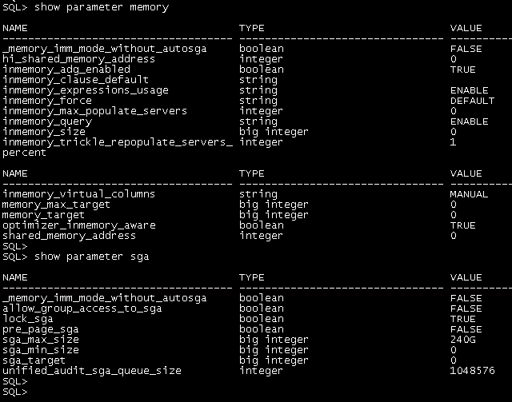
Task: Select the hi_shared_memory_address parameter name
Action: tap(78, 59)
